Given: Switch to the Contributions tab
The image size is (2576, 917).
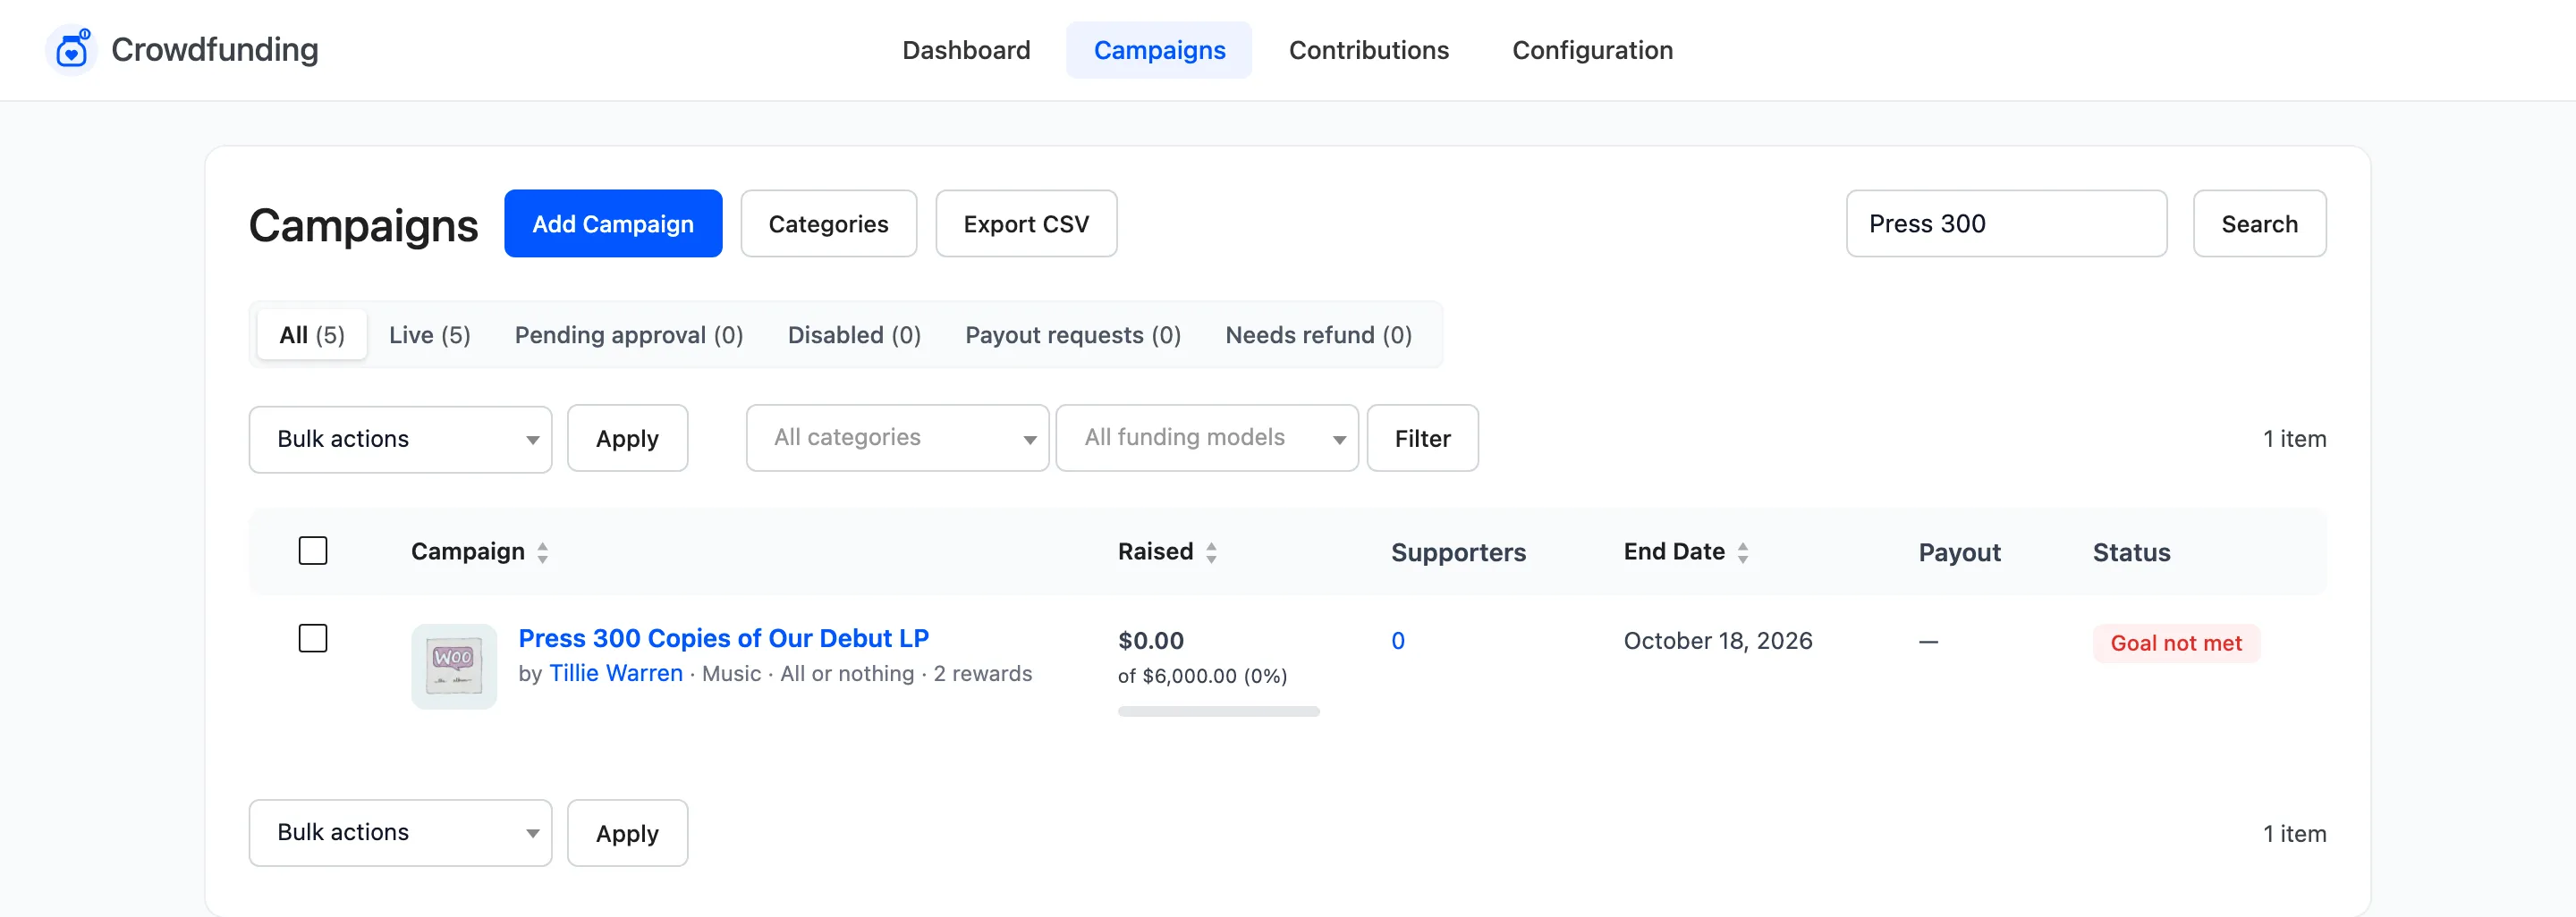Looking at the screenshot, I should point(1368,50).
